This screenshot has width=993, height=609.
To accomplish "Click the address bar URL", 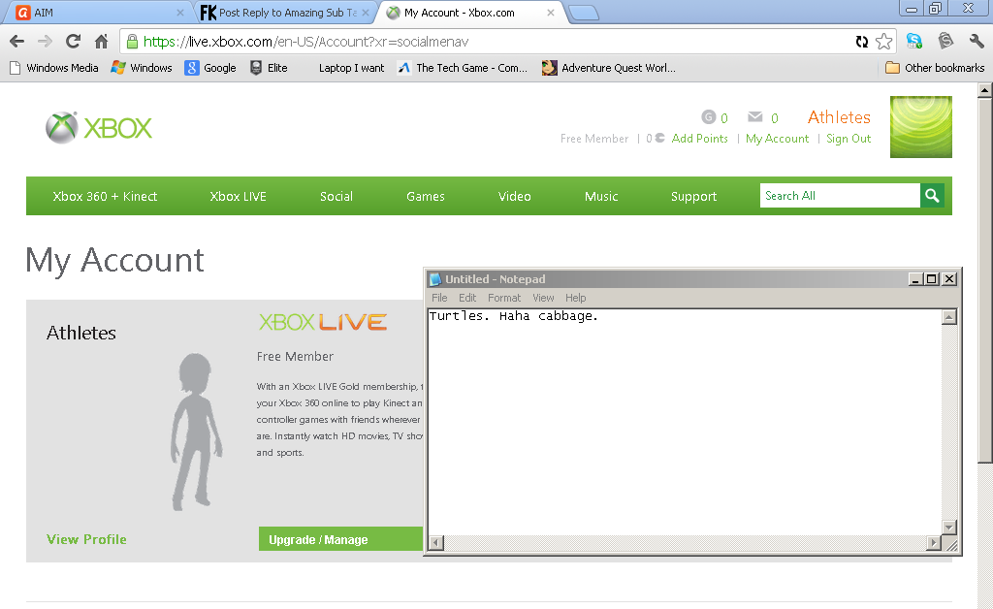I will pyautogui.click(x=305, y=42).
